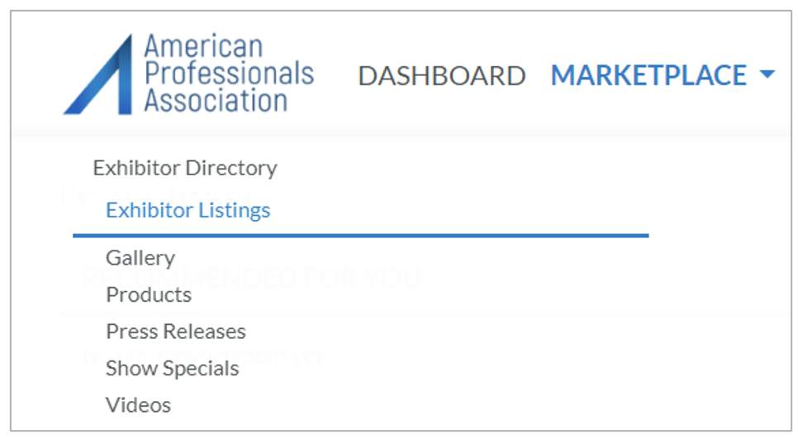
Task: Open the Exhibitor Directory menu heading
Action: (185, 168)
